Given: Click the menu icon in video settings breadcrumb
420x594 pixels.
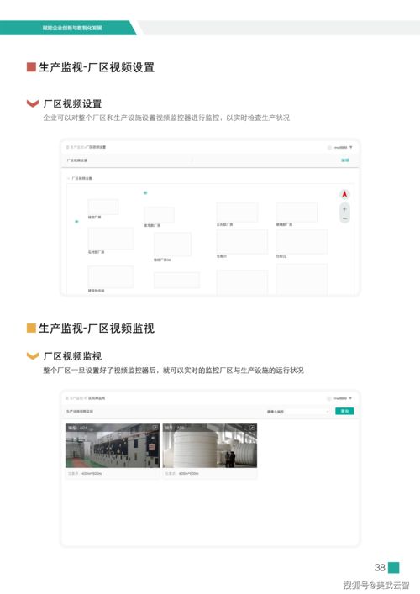Looking at the screenshot, I should coord(67,147).
